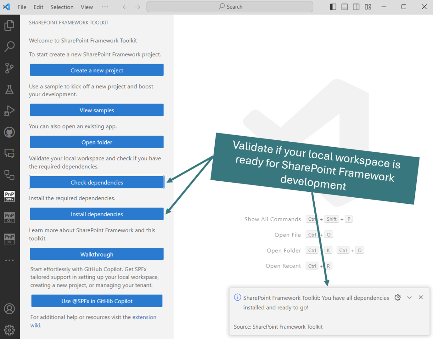Open the Selection menu
The width and height of the screenshot is (444, 339).
62,7
